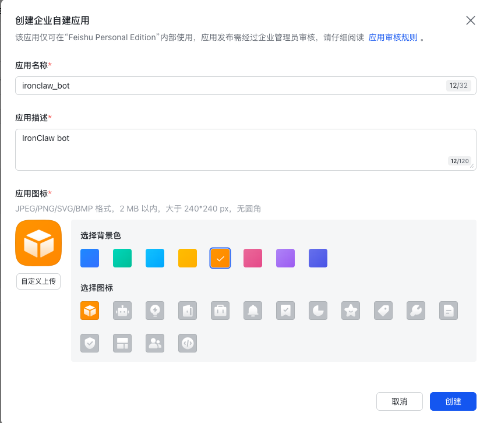The width and height of the screenshot is (487, 423).
Task: Pick the document page app icon
Action: click(449, 311)
